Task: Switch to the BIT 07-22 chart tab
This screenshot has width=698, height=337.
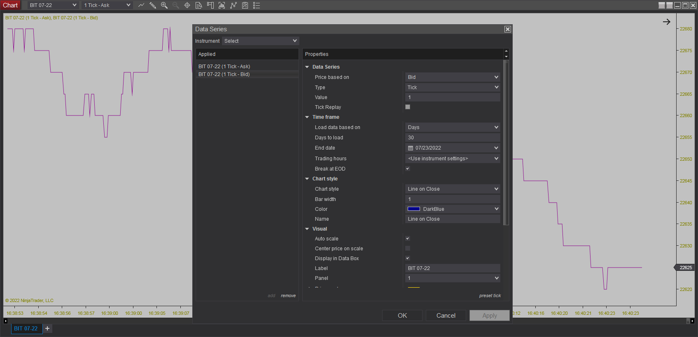Action: coord(26,328)
